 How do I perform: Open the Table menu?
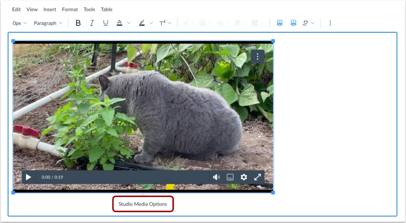point(106,9)
